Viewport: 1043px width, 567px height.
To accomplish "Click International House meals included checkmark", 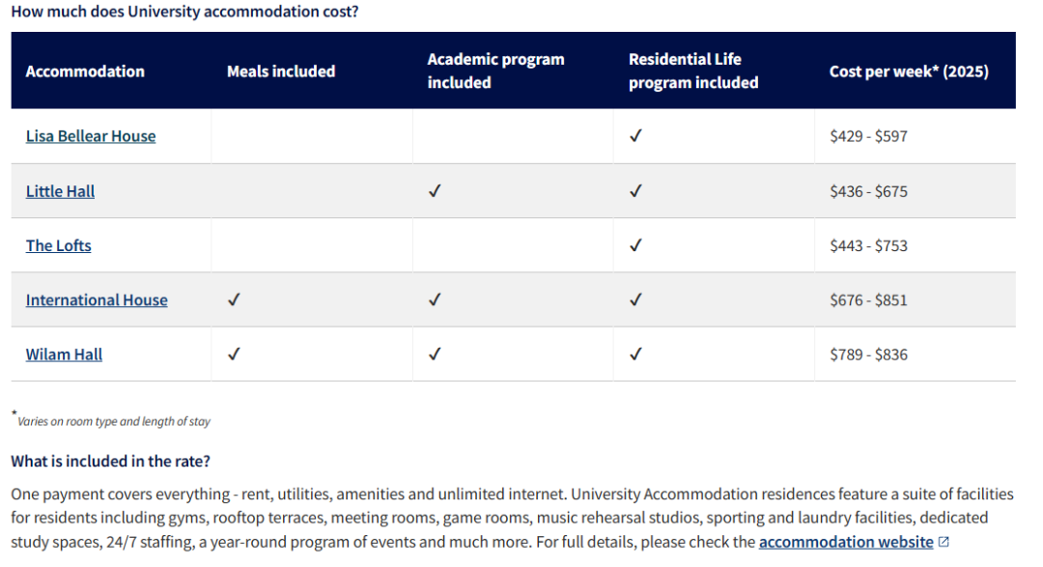I will tap(234, 299).
